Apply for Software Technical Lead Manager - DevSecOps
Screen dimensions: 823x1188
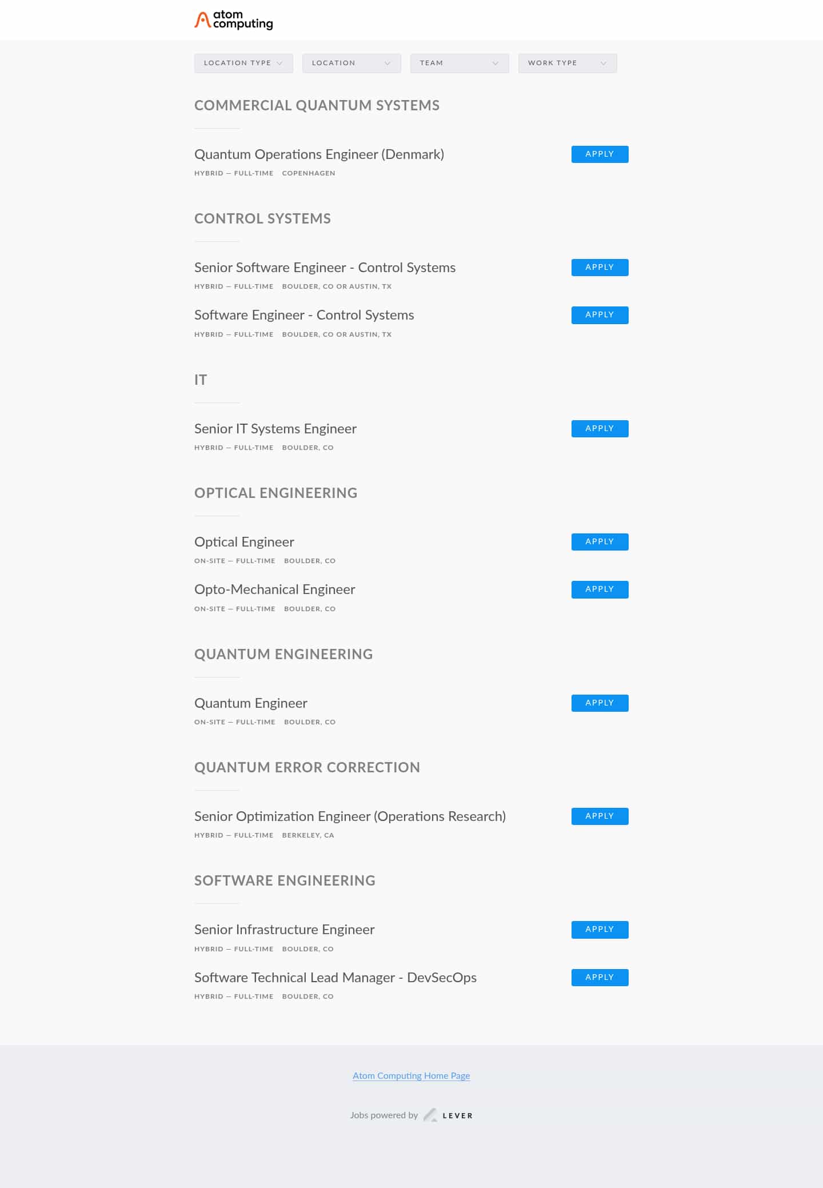pos(600,978)
